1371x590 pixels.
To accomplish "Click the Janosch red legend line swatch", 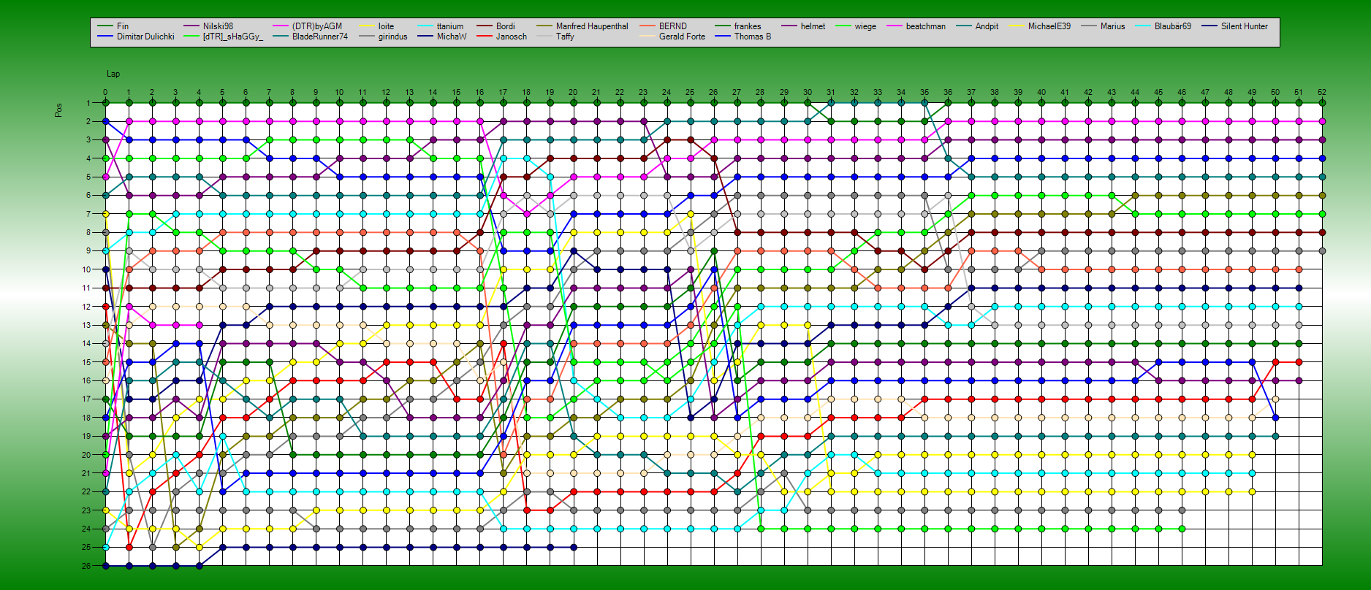I will click(x=485, y=37).
